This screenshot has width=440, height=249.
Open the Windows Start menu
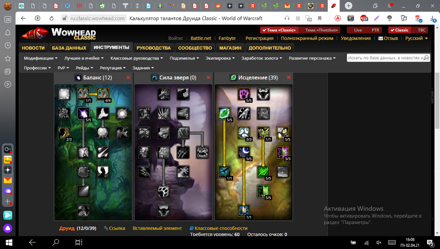point(9,242)
